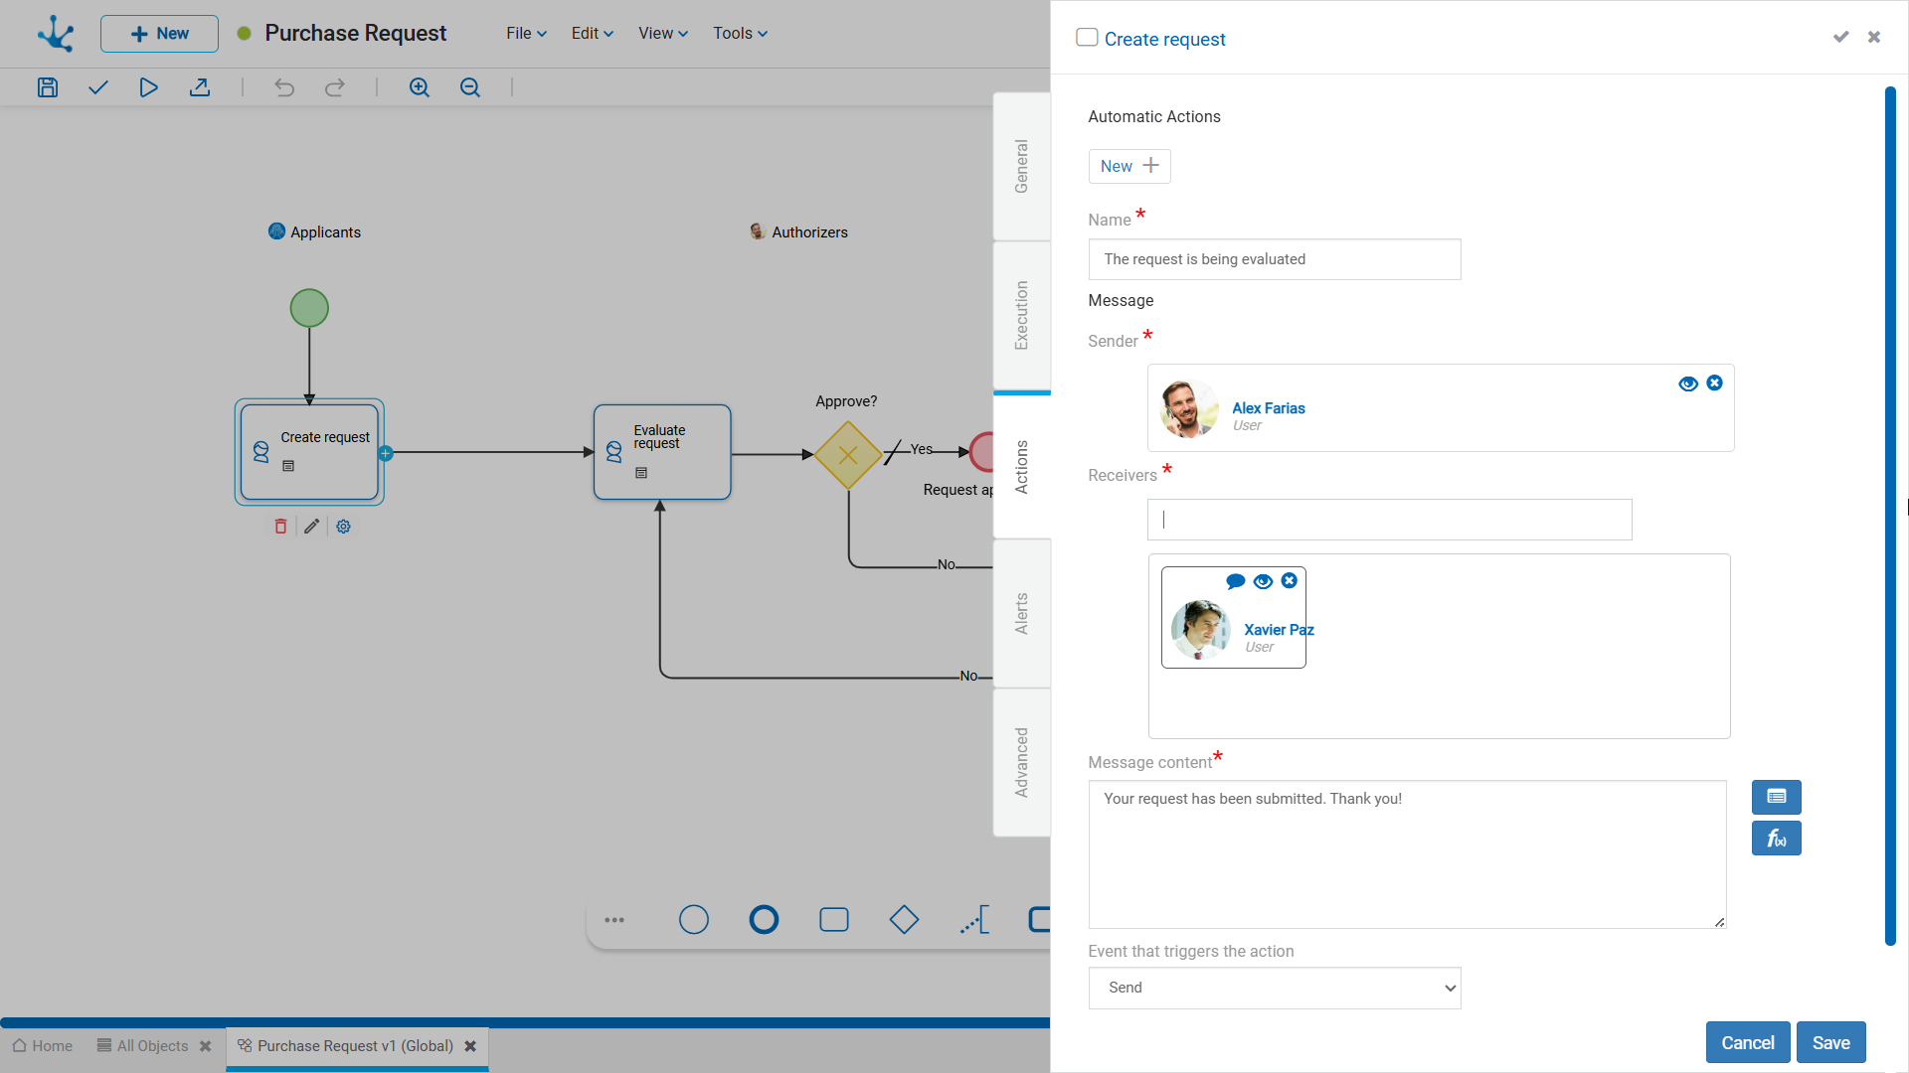
Task: Click the export/share icon in toolbar
Action: 200,87
